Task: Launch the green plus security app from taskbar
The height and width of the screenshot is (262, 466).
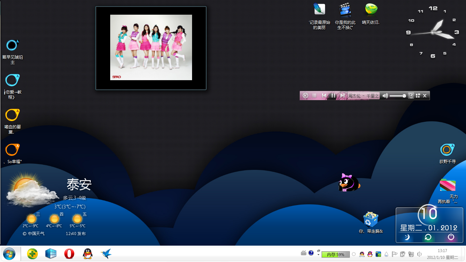Action: 32,254
